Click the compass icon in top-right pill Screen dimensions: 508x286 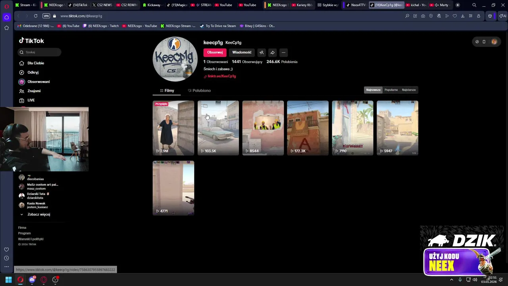pyautogui.click(x=477, y=42)
